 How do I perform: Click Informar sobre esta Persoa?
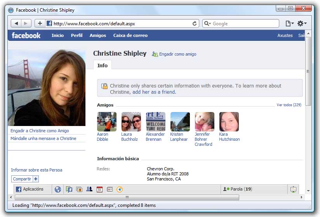[x=37, y=170]
